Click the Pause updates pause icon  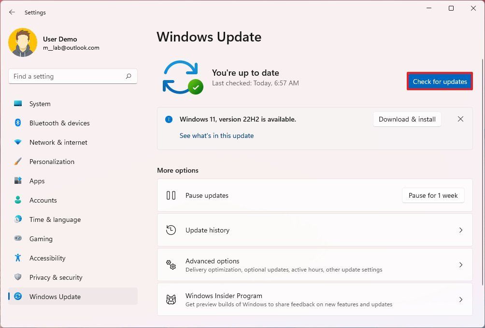(171, 195)
